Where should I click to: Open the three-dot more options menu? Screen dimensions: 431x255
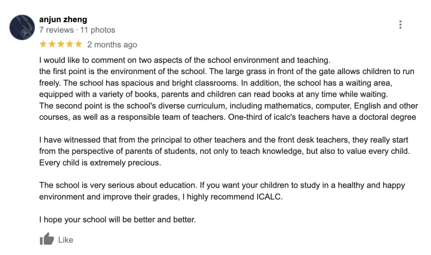click(400, 25)
